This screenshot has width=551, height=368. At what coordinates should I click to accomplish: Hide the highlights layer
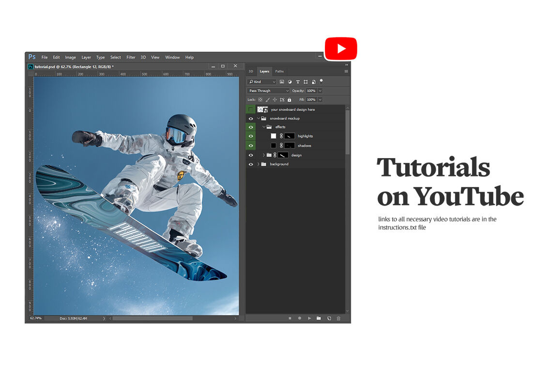(251, 136)
